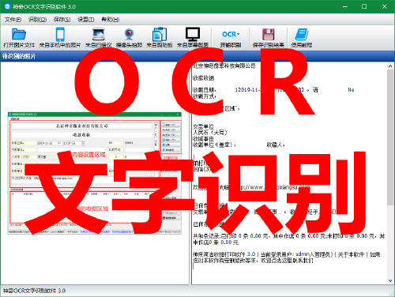Start OCR recognition with OCR button

coord(231,38)
